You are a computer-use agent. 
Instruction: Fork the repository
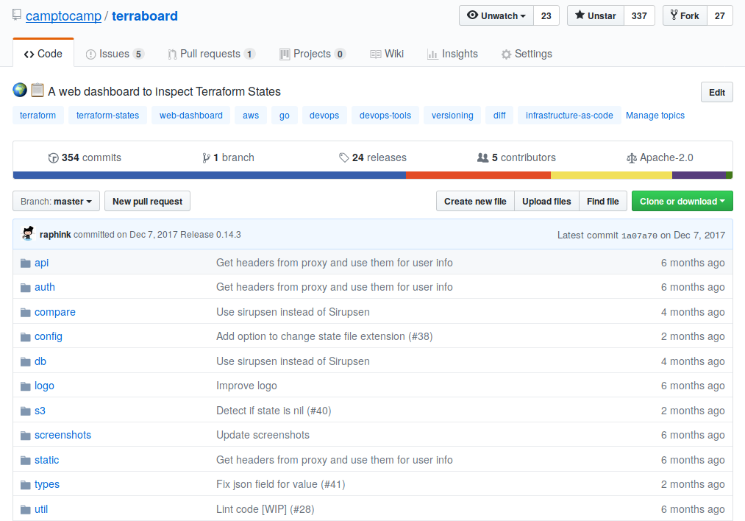click(685, 15)
